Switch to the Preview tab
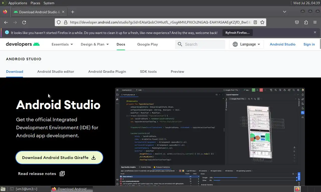The width and height of the screenshot is (321, 192). pyautogui.click(x=177, y=71)
